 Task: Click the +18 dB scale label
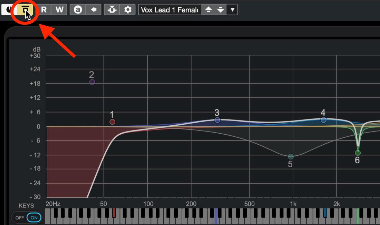(x=35, y=83)
